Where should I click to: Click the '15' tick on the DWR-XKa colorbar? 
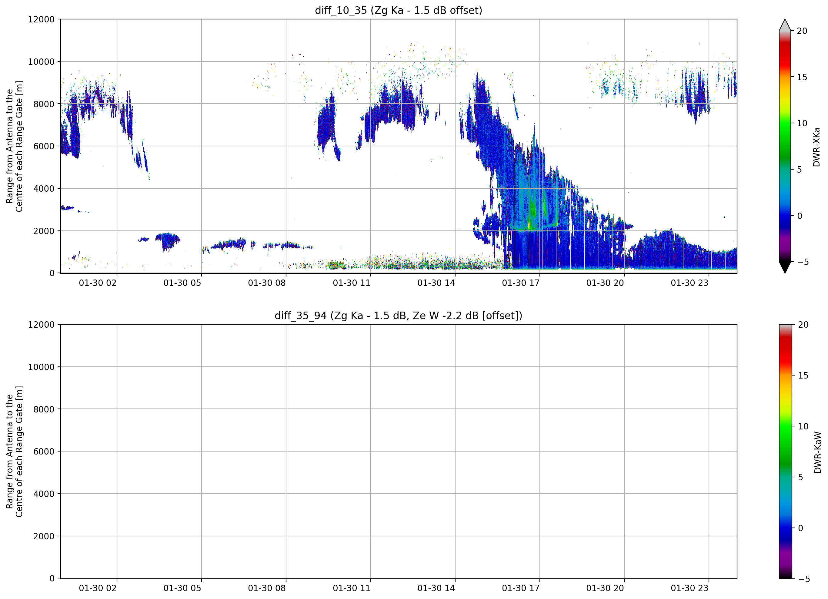[802, 77]
